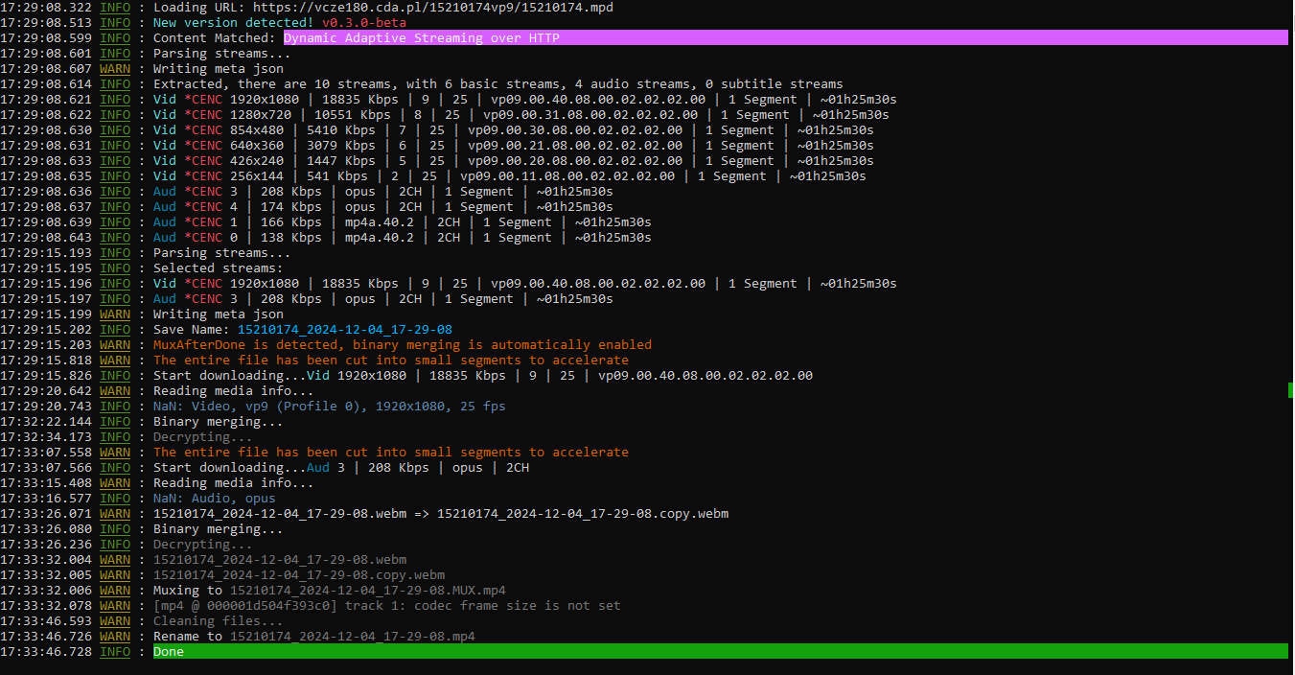Click the 'Cleaning files...' message

(x=219, y=621)
